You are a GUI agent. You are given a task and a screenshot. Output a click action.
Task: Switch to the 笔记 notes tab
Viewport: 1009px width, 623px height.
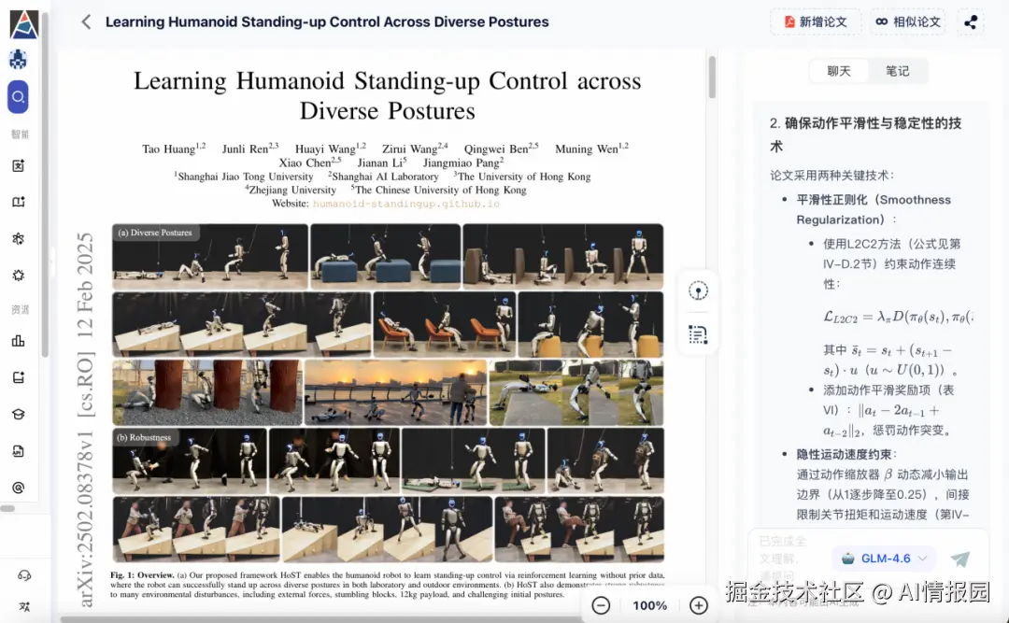(898, 71)
